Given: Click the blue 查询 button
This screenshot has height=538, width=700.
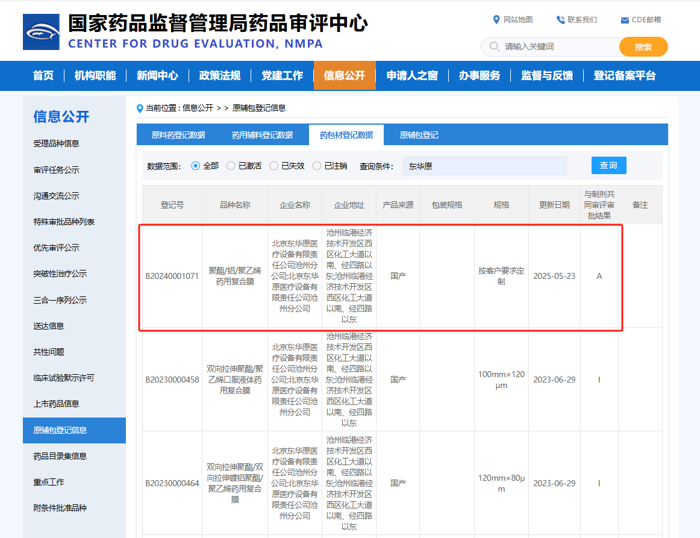Looking at the screenshot, I should (608, 165).
